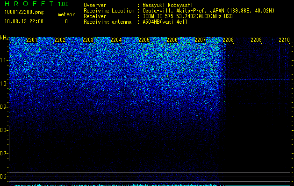Select the ICOM IC-575 receiver text
Image resolution: width=294 pixels, height=186 pixels.
(187, 16)
